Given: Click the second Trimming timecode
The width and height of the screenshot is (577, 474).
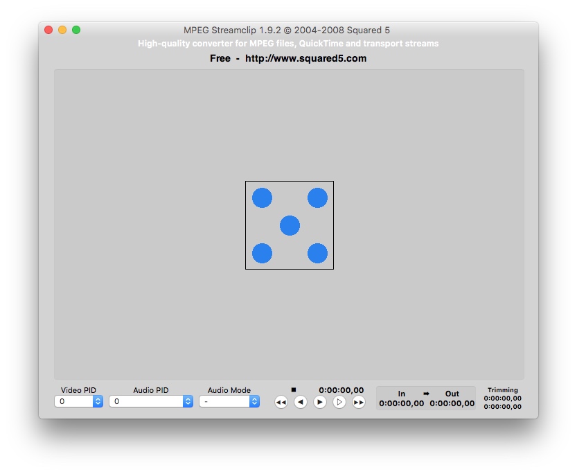Looking at the screenshot, I should pyautogui.click(x=503, y=407).
